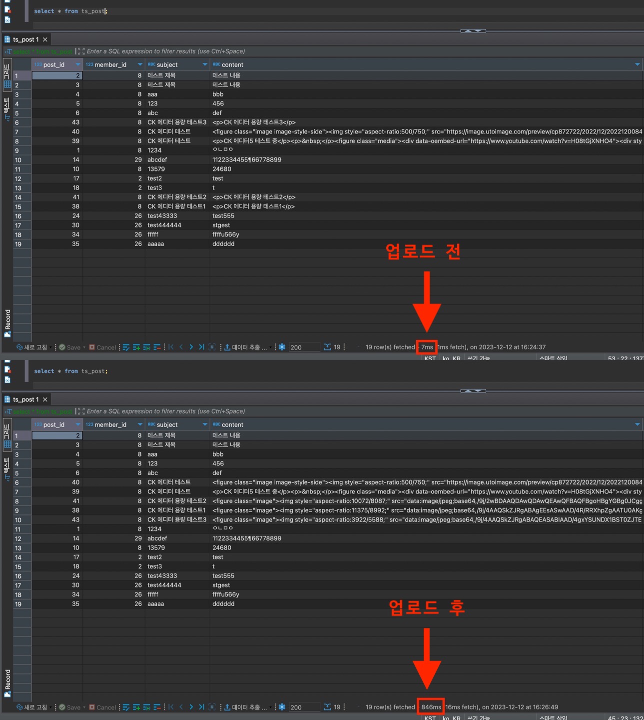Viewport: 644px width, 720px height.
Task: Open content column filter dropdown in 16:26:49 panel
Action: tap(638, 424)
